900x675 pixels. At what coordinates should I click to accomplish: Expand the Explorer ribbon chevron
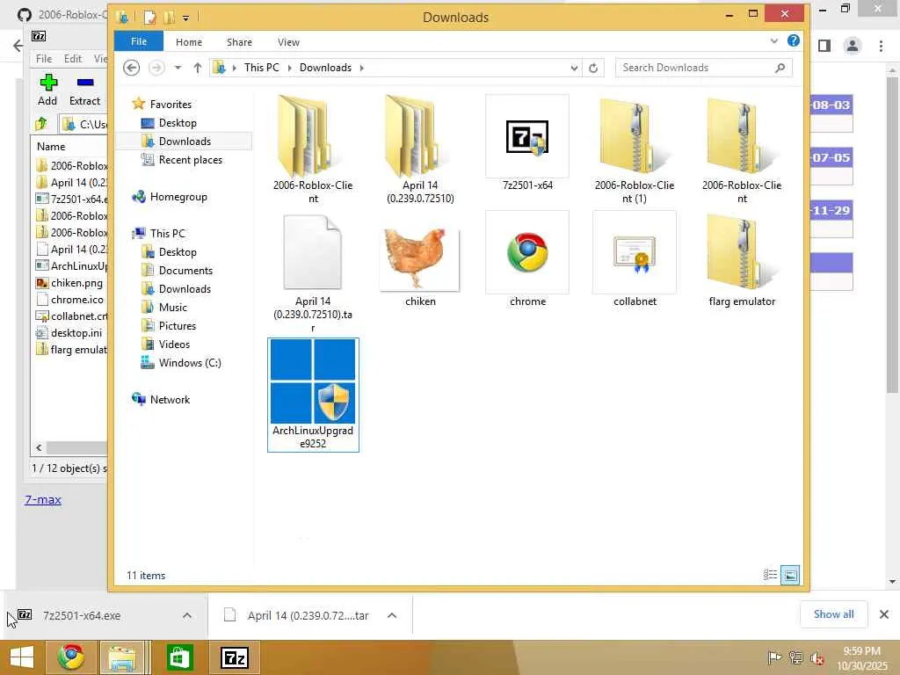[773, 40]
